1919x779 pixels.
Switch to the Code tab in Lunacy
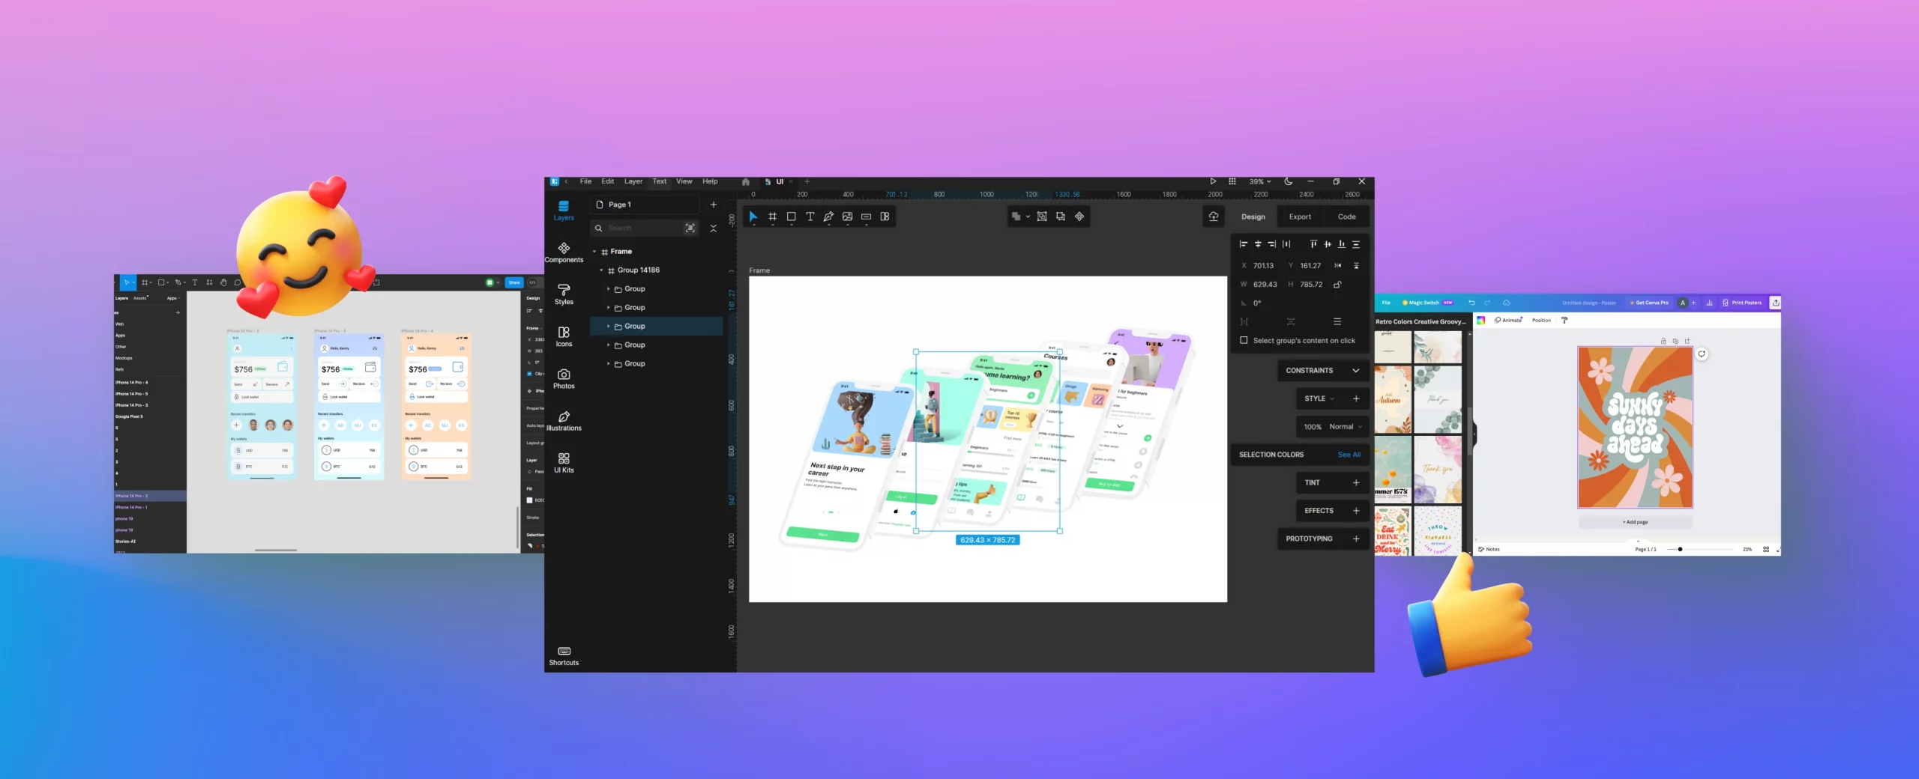1347,217
